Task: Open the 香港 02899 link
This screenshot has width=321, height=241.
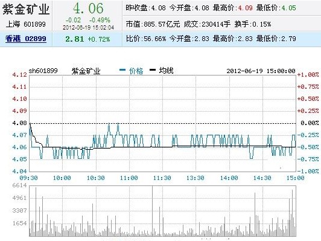Action: coord(26,39)
